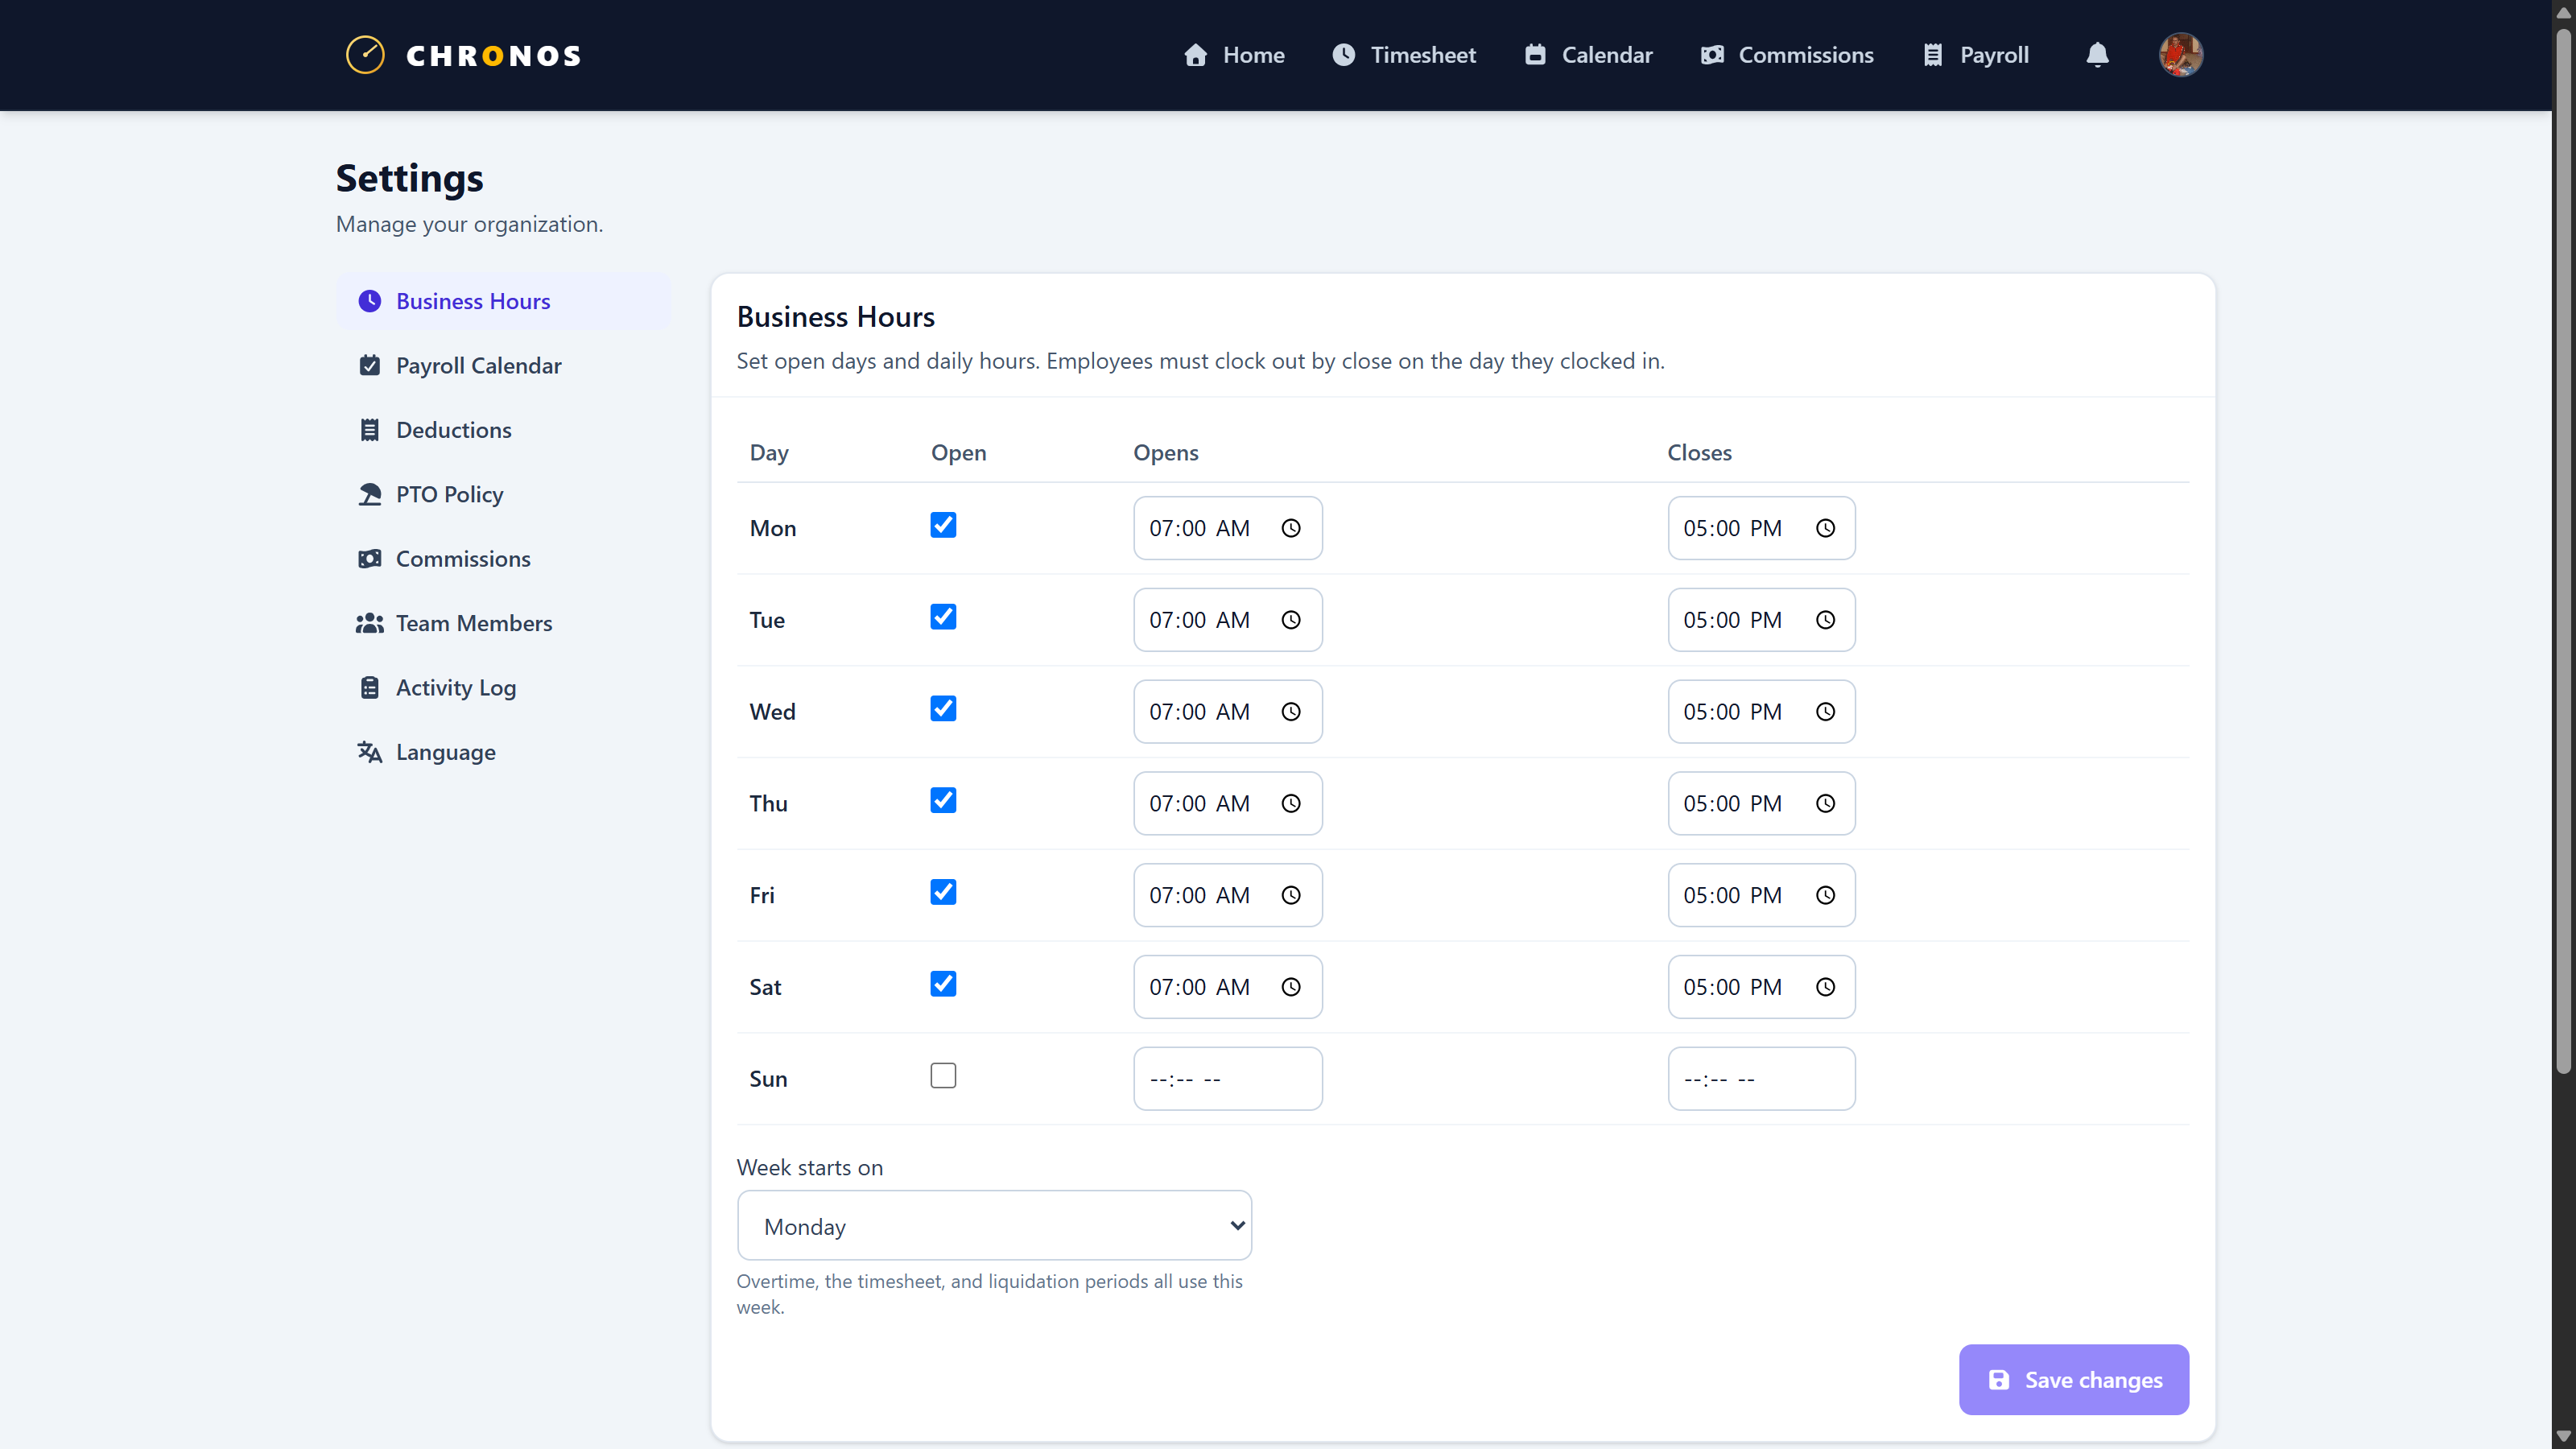2576x1449 pixels.
Task: Open Commissions in the settings sidebar
Action: (503, 559)
